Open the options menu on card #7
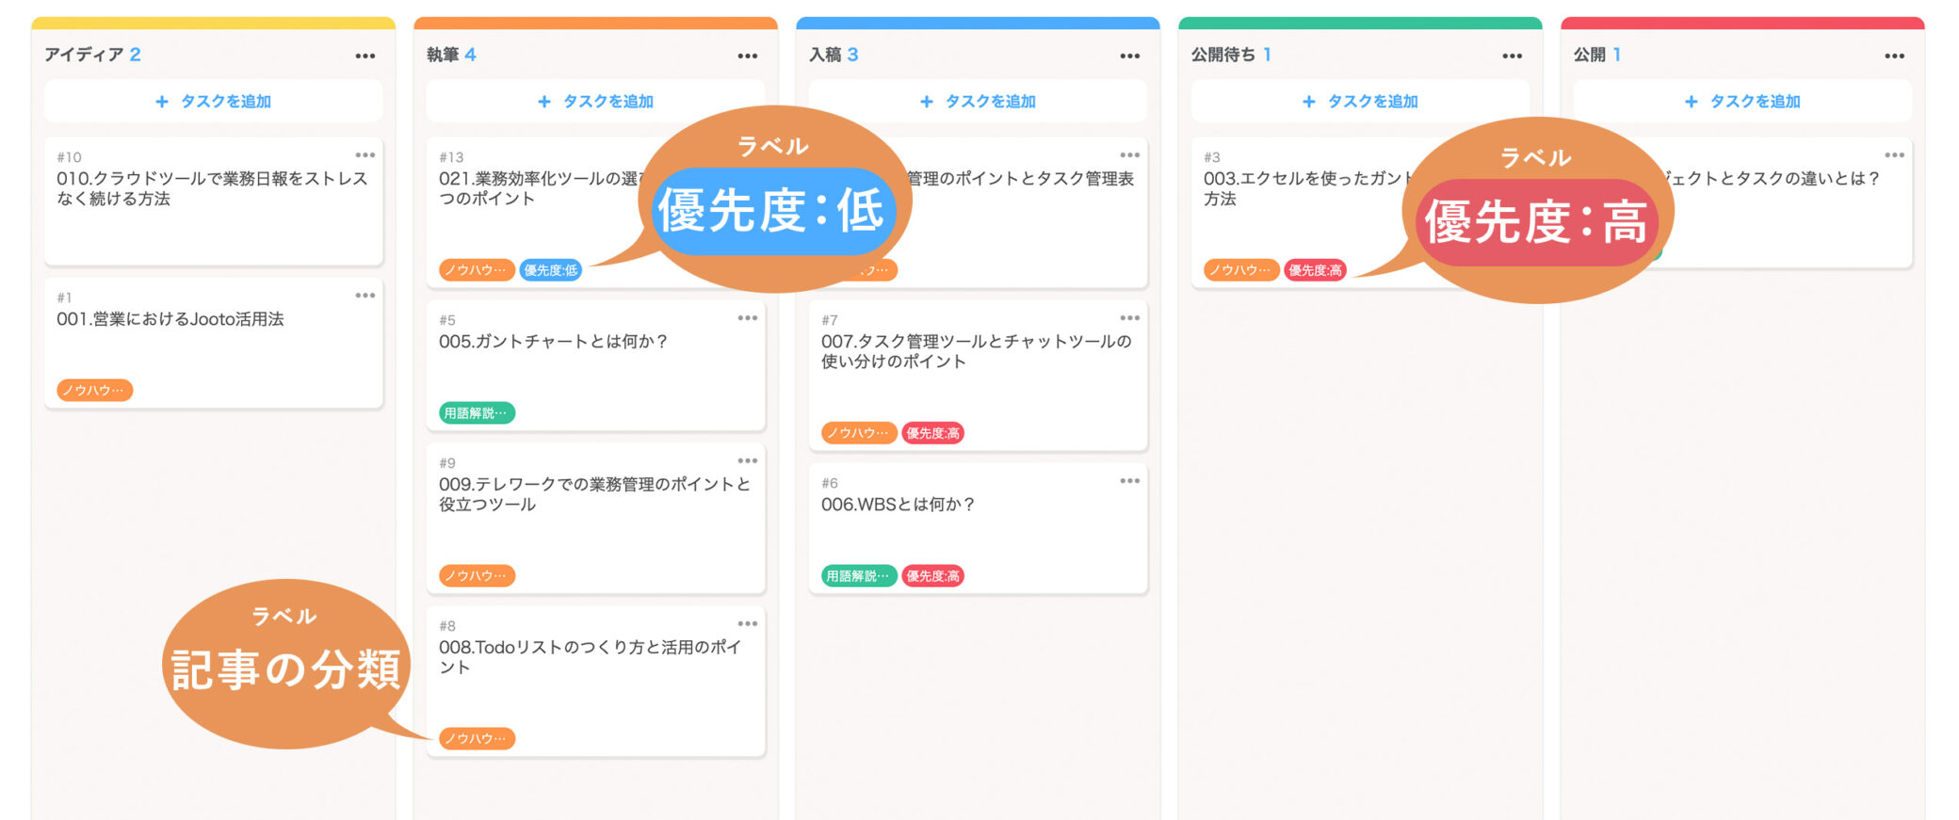The height and width of the screenshot is (820, 1959). pyautogui.click(x=1130, y=318)
